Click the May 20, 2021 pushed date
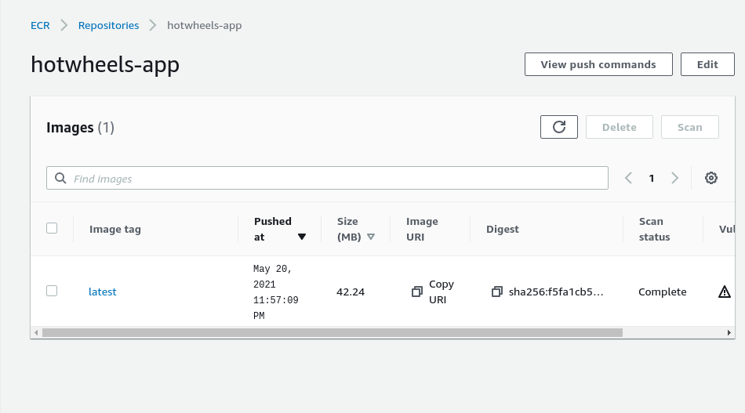The width and height of the screenshot is (745, 413). [275, 292]
